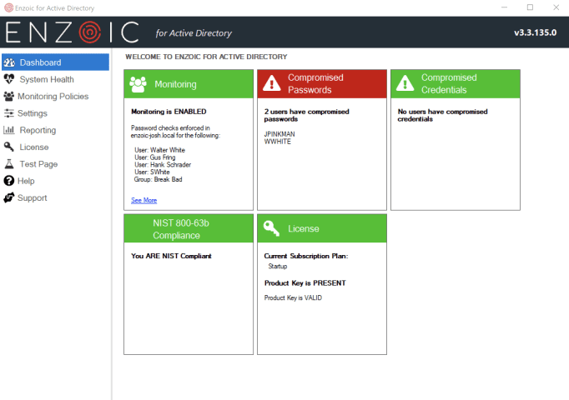This screenshot has width=569, height=400.
Task: Click the Enzoic logo in header
Action: 72,32
